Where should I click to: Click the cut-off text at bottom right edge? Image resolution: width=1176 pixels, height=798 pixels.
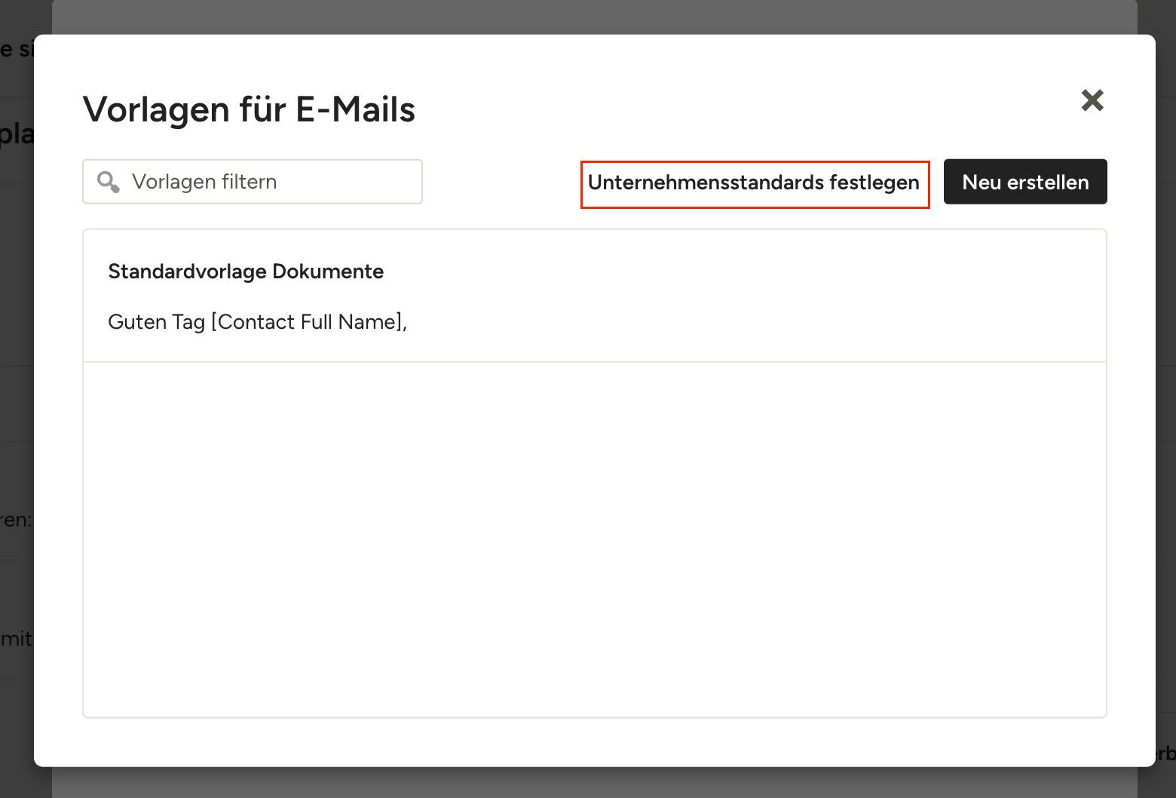tap(1165, 753)
